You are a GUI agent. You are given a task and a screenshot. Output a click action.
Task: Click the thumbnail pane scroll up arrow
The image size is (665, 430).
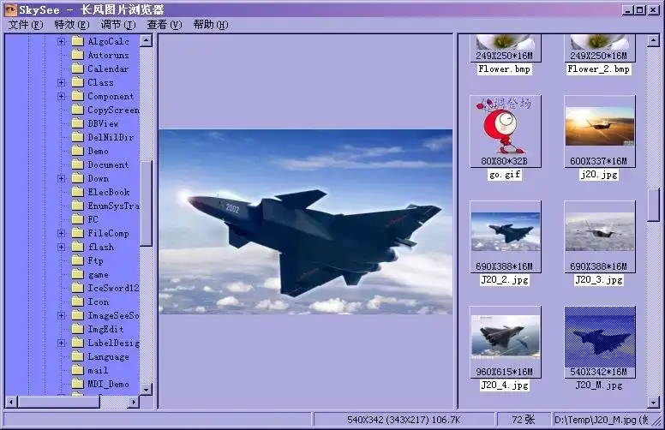(653, 41)
